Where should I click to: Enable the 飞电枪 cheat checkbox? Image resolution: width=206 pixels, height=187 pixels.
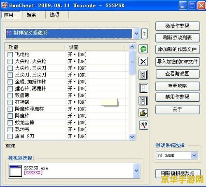tap(10, 55)
